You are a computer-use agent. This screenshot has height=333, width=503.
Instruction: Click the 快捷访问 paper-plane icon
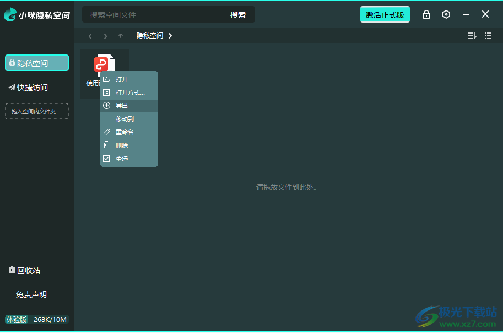point(11,87)
